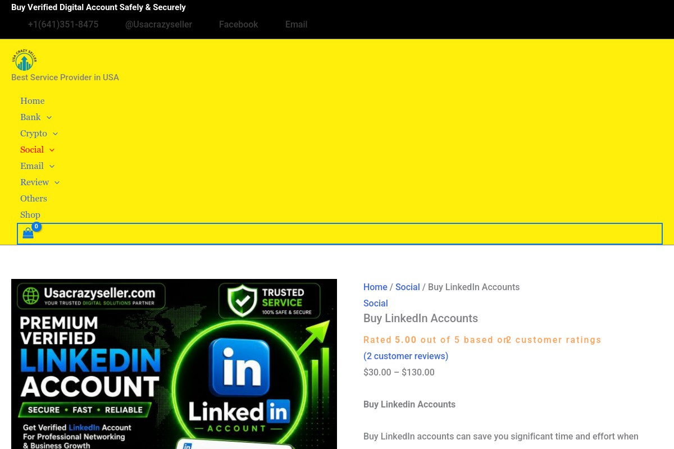Call the phone number +1(641)351-8475
The image size is (674, 449).
tap(63, 25)
